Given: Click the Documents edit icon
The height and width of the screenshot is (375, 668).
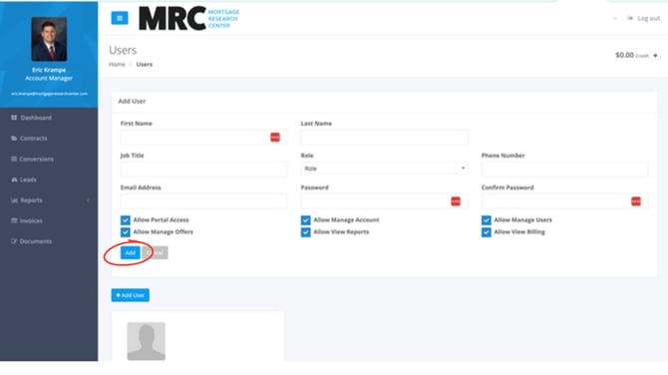Looking at the screenshot, I should pos(14,241).
